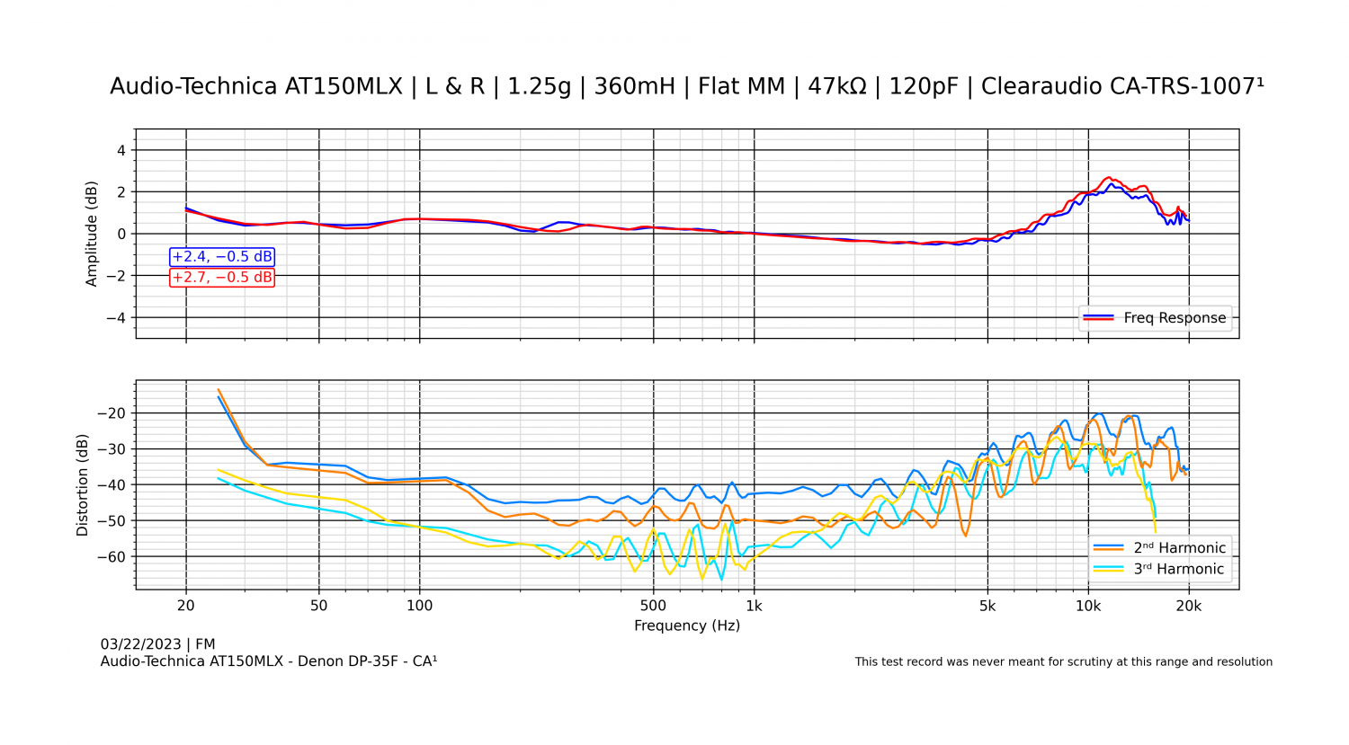Click the '20k' frequency tick label
Screen dimensions: 1349x745
(1189, 606)
